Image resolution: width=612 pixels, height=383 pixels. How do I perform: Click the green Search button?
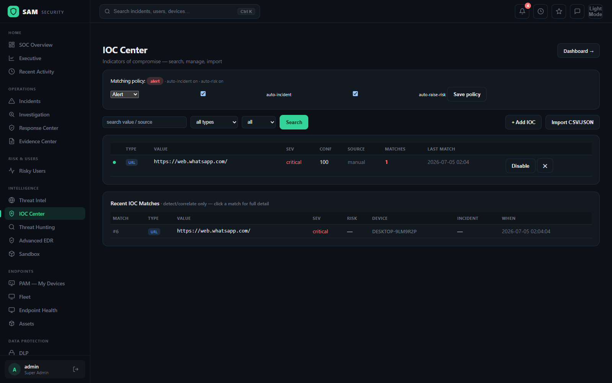tap(294, 122)
